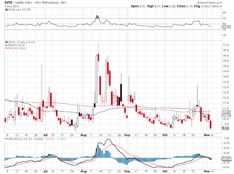Click the Sep label on price axis
This screenshot has height=174, width=234.
[127, 135]
